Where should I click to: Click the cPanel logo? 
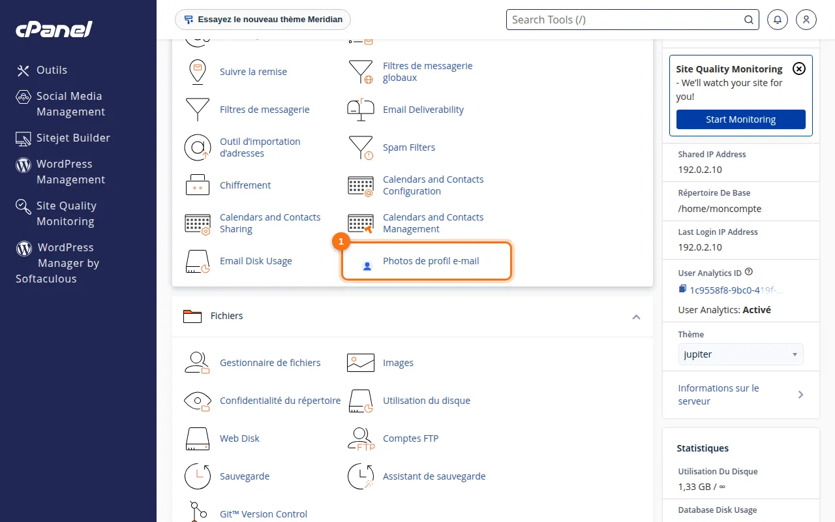click(x=53, y=29)
